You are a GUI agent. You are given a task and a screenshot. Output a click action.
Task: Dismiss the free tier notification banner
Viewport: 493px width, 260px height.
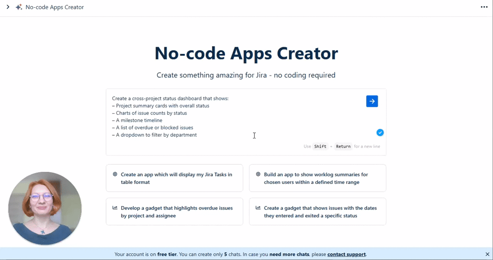487,254
